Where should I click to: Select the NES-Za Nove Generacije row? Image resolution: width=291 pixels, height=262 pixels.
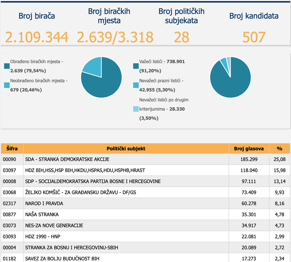145,226
